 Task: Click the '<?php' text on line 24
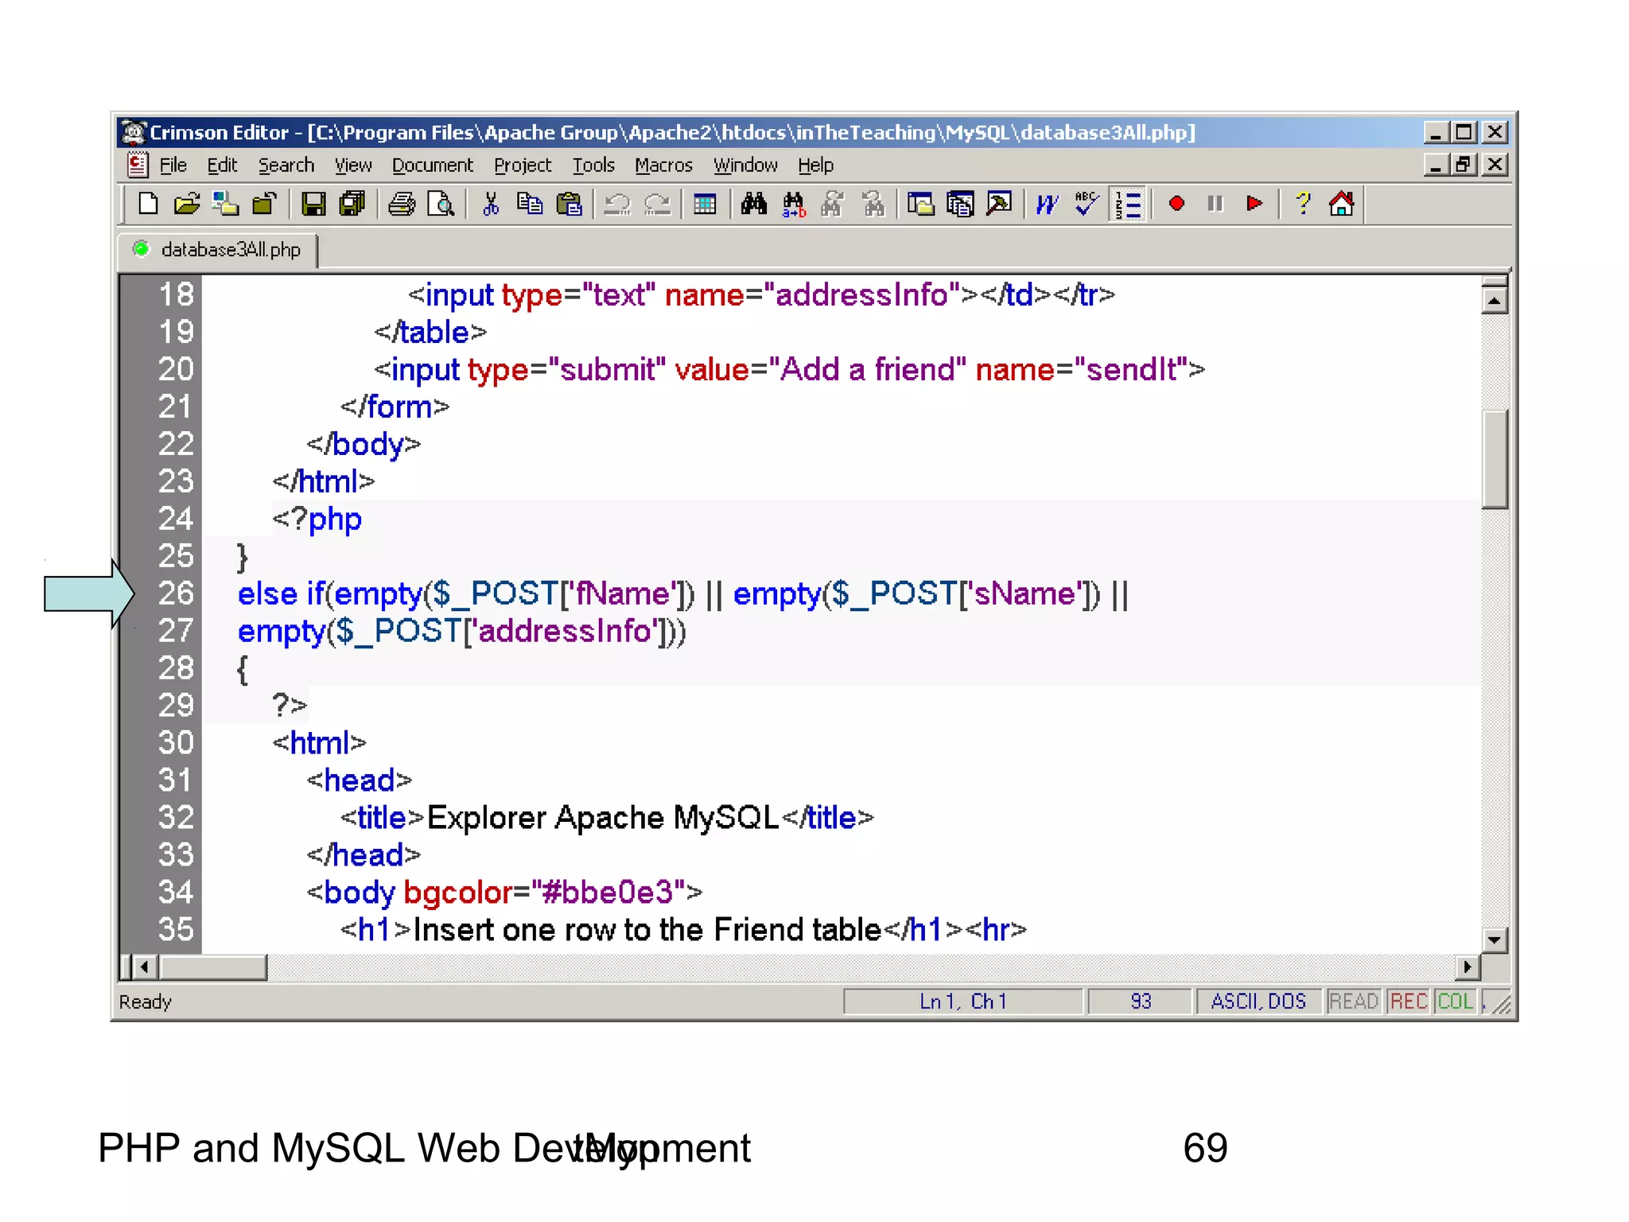pyautogui.click(x=317, y=520)
